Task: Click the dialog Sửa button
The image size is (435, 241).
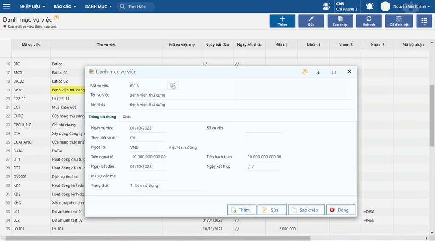Action: point(272,210)
